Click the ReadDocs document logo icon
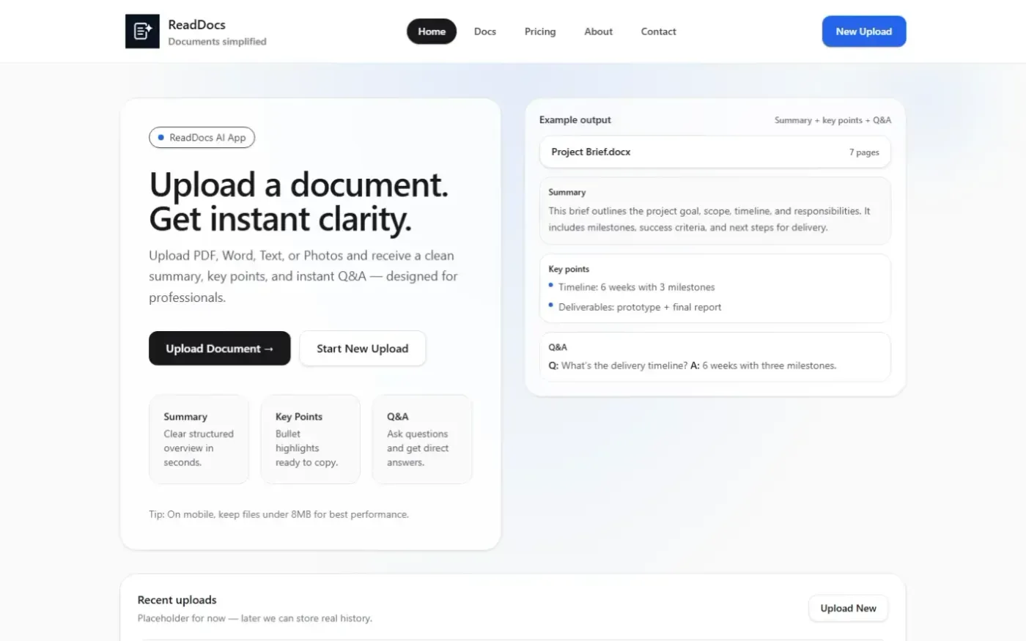This screenshot has width=1026, height=641. 142,32
